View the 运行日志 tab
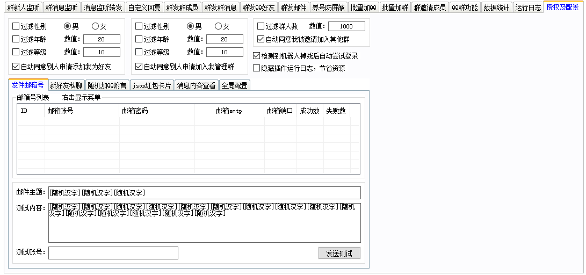The width and height of the screenshot is (586, 275). click(x=527, y=8)
